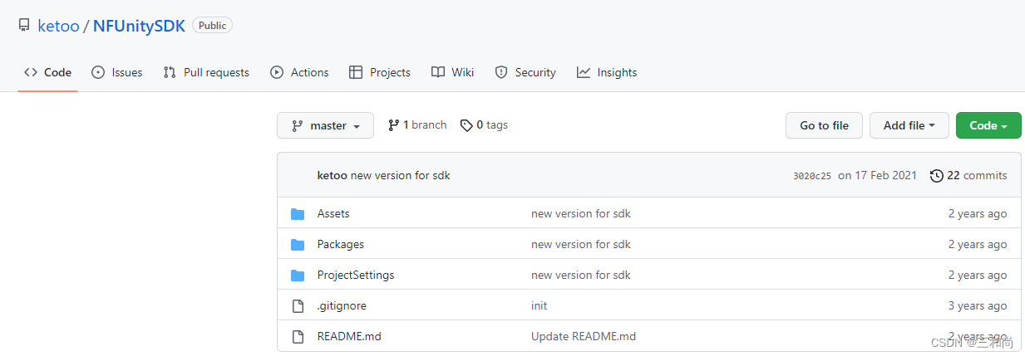Click "3 years ago" in .gitignore row
Viewport: 1025px width, 356px height.
click(x=978, y=305)
